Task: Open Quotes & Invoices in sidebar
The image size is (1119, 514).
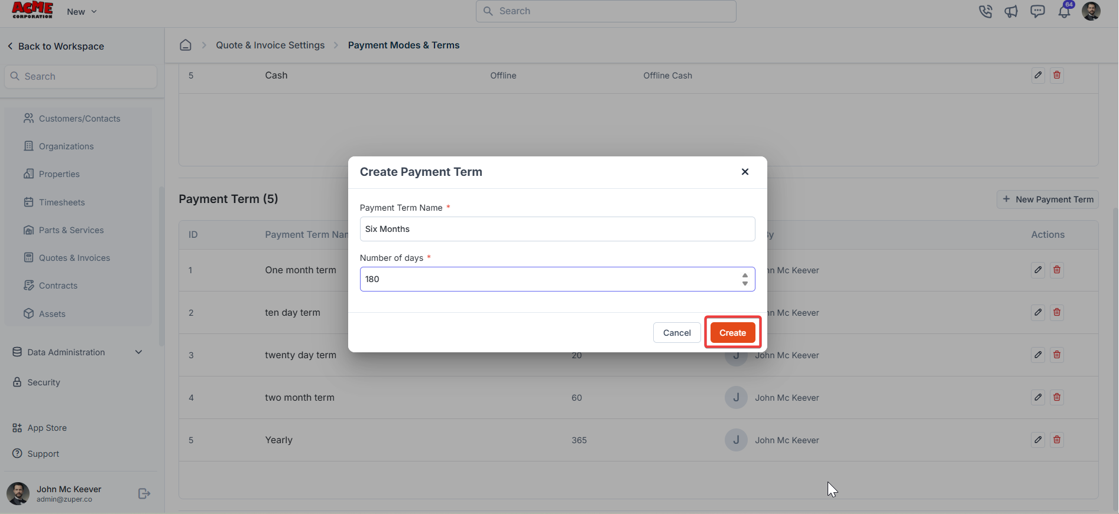Action: tap(74, 258)
